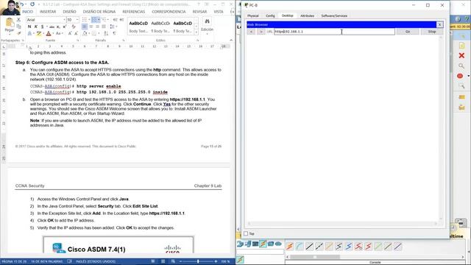Toggle Underline (S) formatting

coord(42,26)
